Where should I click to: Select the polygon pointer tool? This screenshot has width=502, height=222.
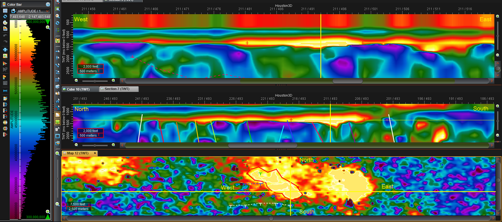click(x=58, y=79)
